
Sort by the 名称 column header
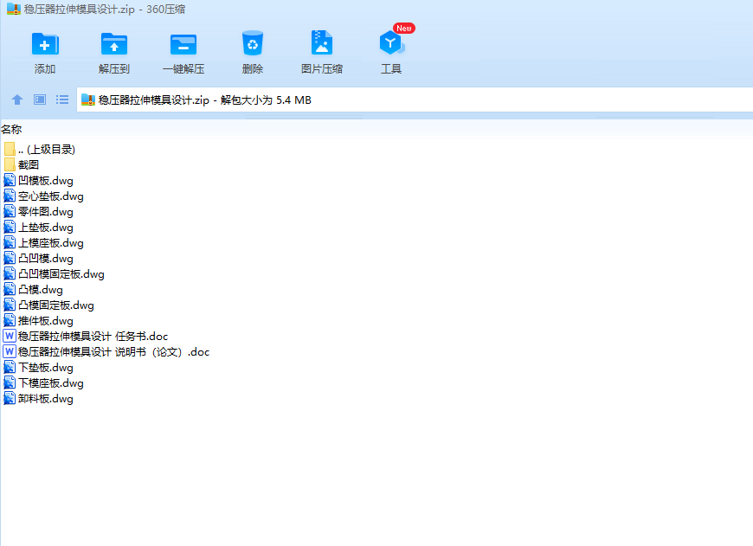click(11, 129)
